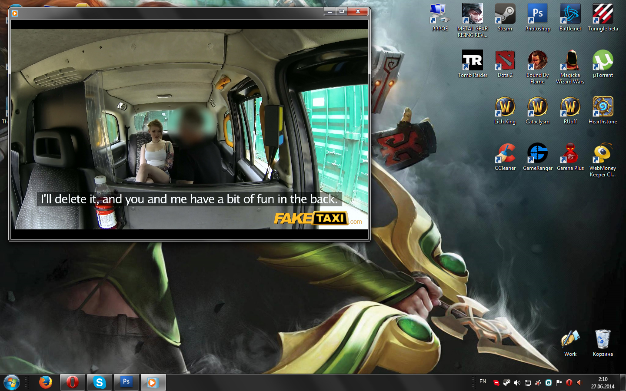This screenshot has width=626, height=391.
Task: Open the Steam desktop shortcut
Action: coord(505,17)
